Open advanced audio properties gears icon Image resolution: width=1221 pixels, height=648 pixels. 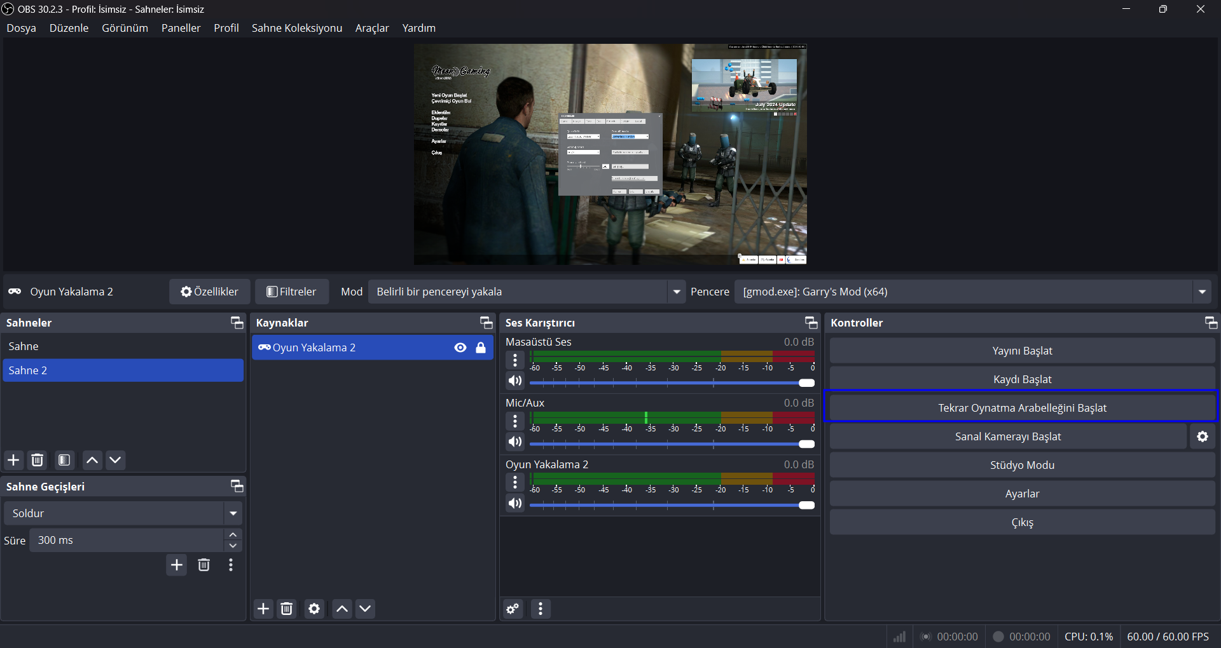[x=513, y=609]
